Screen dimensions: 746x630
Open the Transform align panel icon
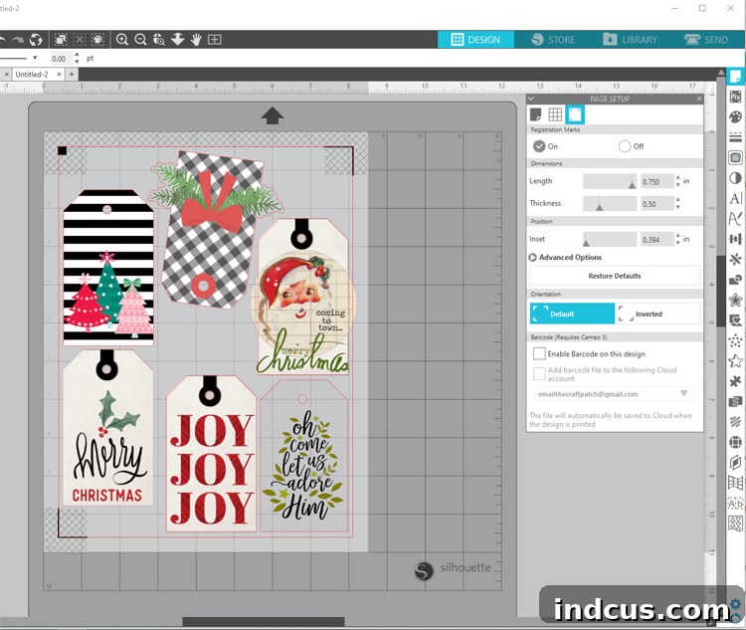tap(735, 239)
